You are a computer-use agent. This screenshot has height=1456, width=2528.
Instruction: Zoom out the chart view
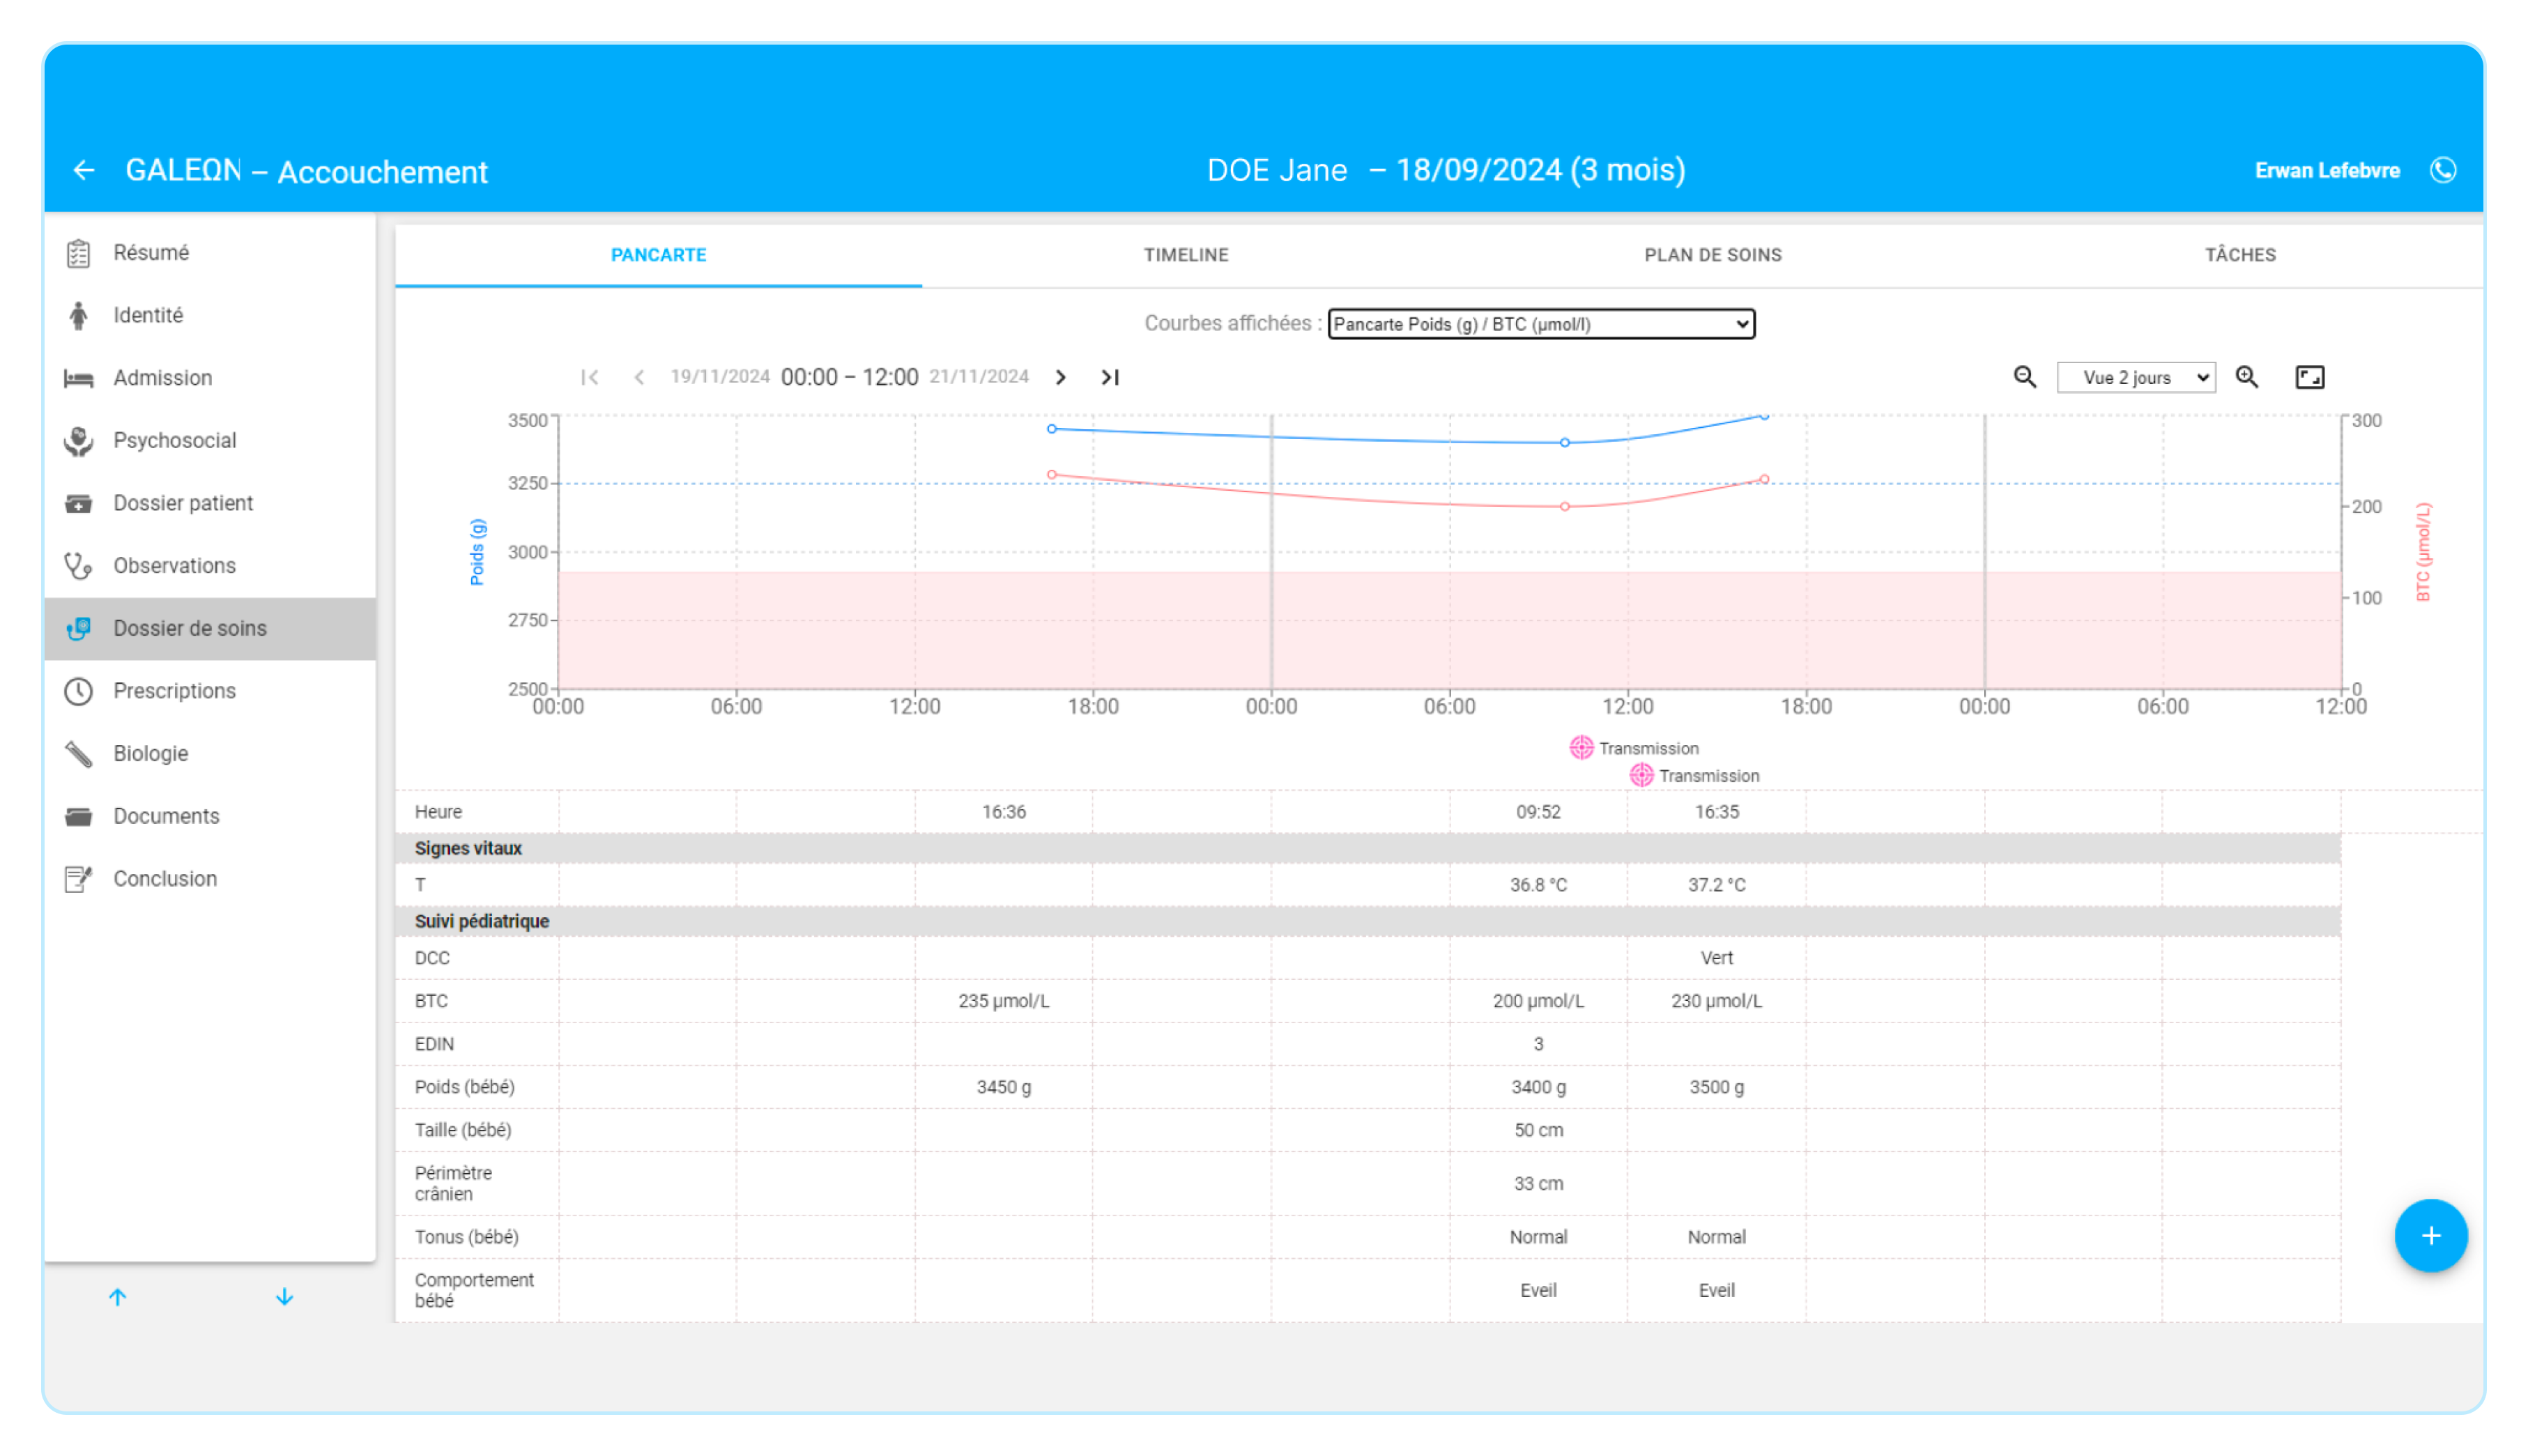[x=2025, y=377]
